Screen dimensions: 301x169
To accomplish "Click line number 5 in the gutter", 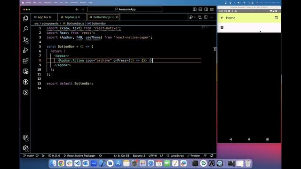I will tap(40, 46).
